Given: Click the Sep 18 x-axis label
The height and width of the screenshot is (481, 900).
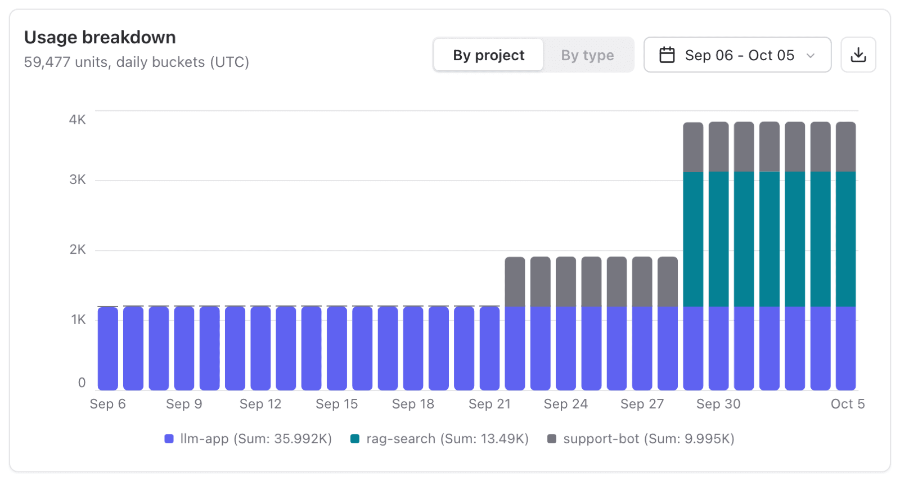Looking at the screenshot, I should 413,404.
